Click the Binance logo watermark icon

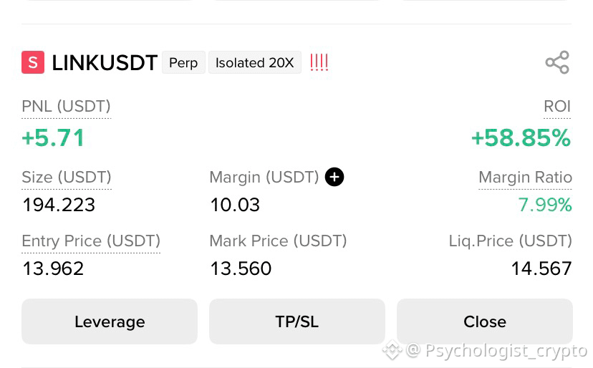click(x=392, y=350)
